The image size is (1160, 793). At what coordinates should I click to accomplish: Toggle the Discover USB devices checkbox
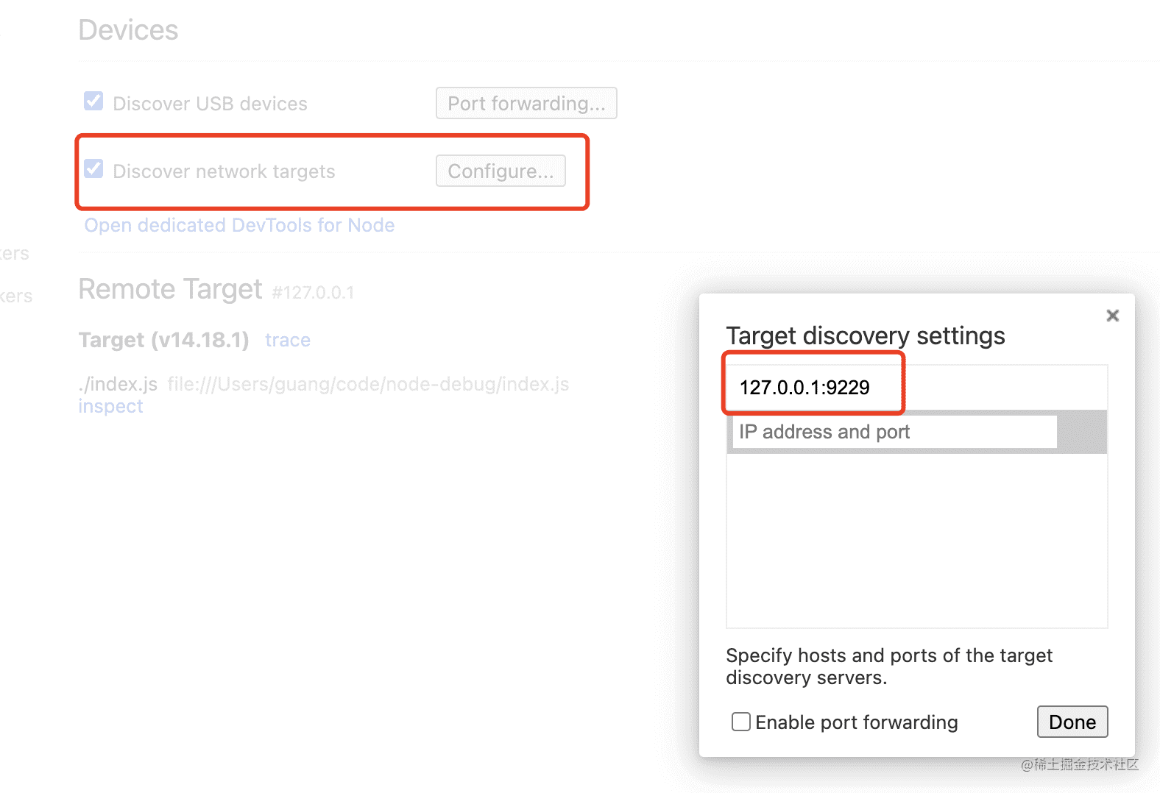(x=93, y=102)
